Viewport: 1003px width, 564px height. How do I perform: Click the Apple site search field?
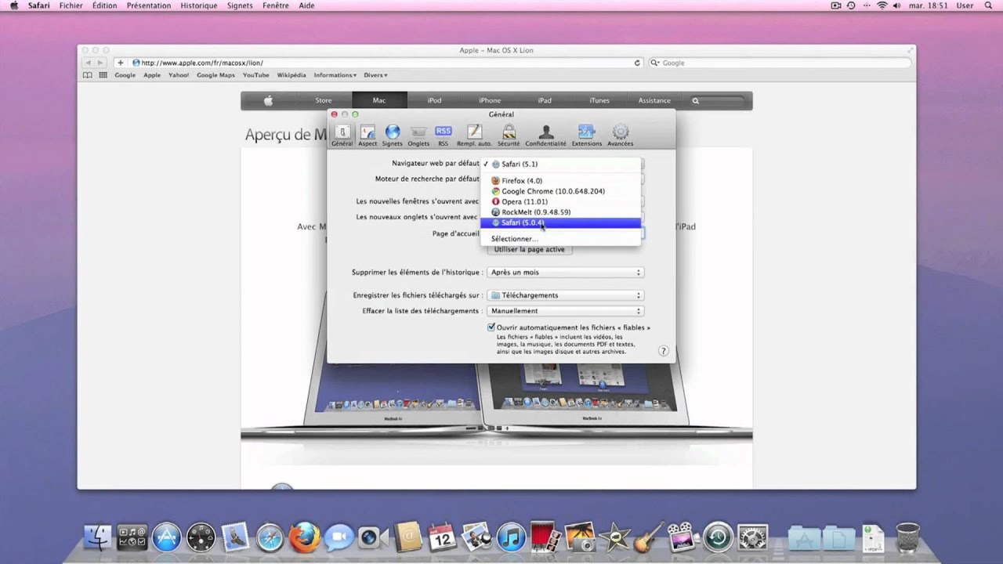(717, 100)
